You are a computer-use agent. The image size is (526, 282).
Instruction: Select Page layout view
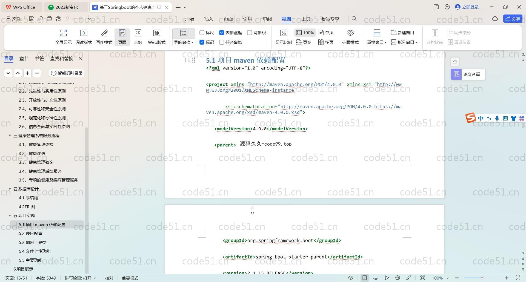tap(122, 37)
